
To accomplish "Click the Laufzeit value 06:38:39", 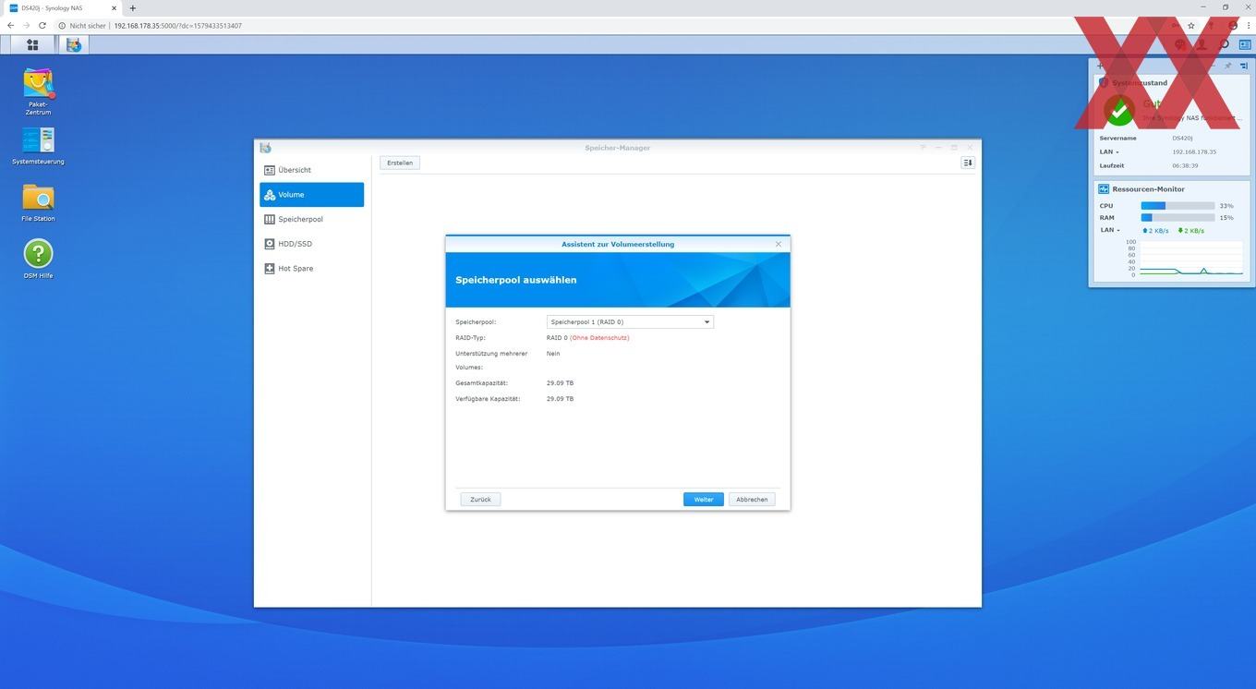I will pos(1185,166).
